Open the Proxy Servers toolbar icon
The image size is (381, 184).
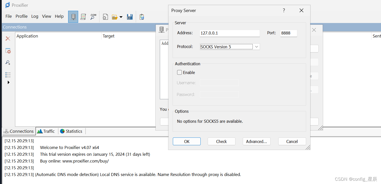click(x=73, y=17)
